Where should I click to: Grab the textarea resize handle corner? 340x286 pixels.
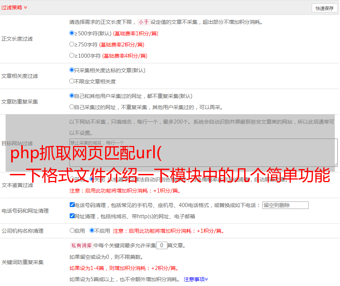point(336,165)
